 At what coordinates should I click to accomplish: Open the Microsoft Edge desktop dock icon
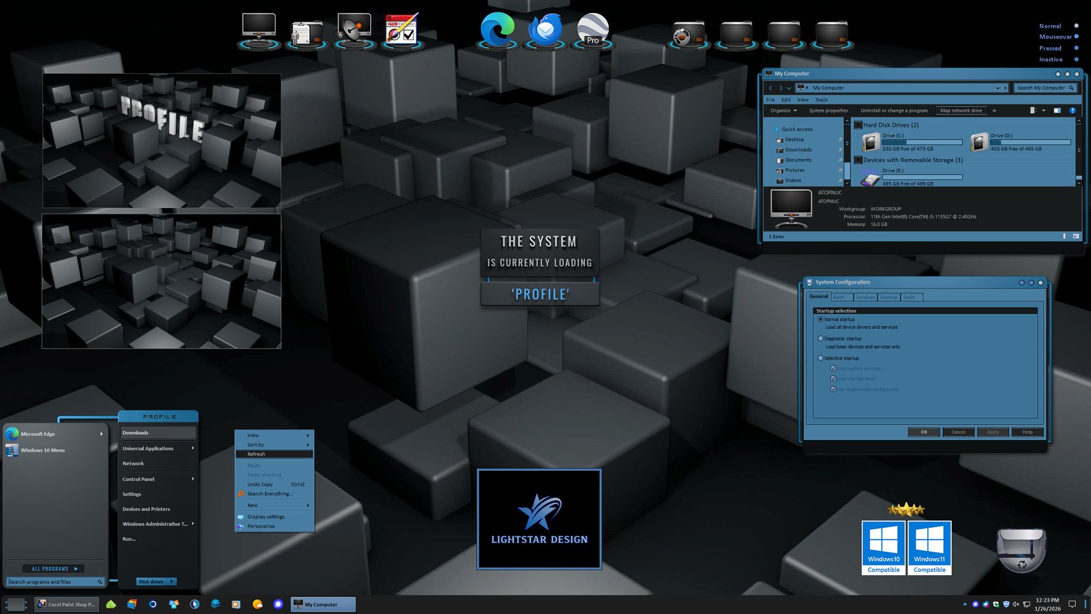(497, 30)
